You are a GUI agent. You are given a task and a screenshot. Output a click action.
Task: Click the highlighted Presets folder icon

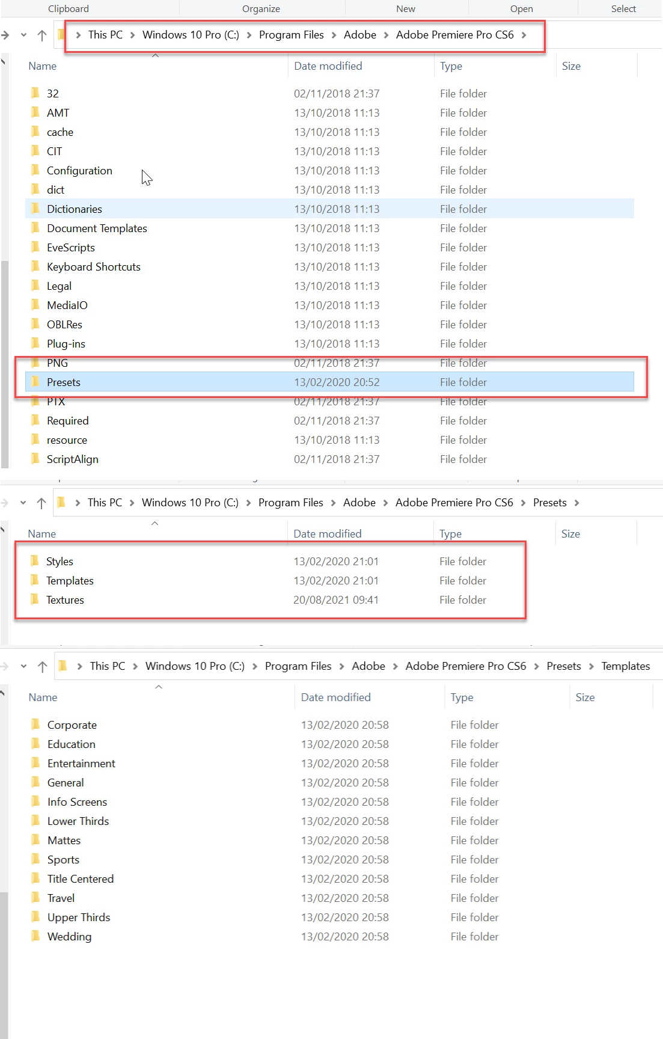point(35,382)
